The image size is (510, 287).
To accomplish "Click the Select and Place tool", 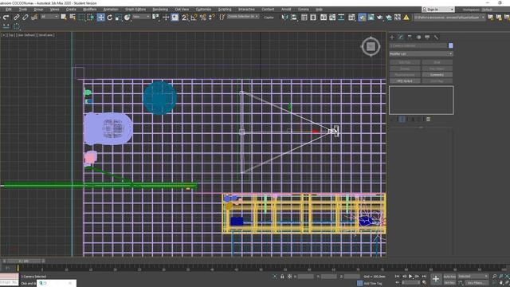I will 127,18.
